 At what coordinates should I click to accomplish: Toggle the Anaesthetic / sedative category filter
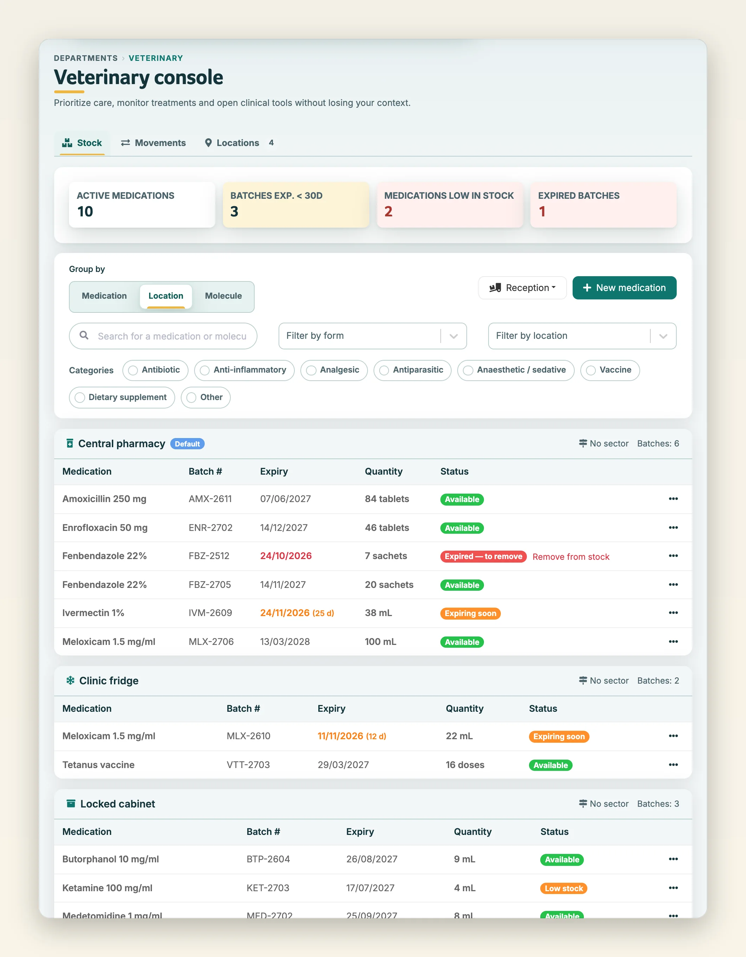coord(516,370)
